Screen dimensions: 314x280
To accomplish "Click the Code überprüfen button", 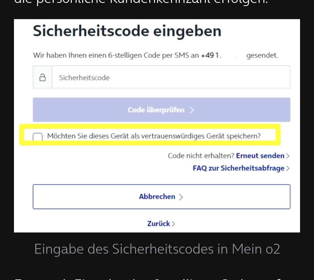I will point(161,110).
